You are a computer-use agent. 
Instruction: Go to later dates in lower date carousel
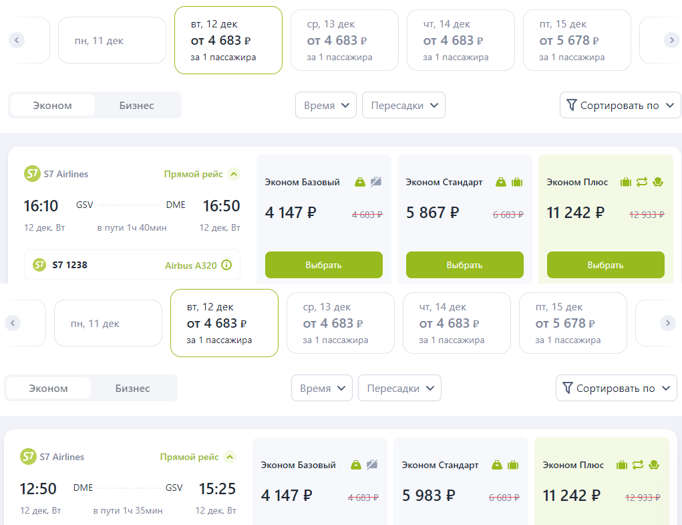668,323
